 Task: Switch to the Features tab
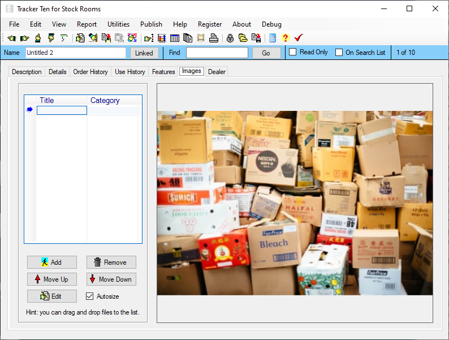pos(163,72)
